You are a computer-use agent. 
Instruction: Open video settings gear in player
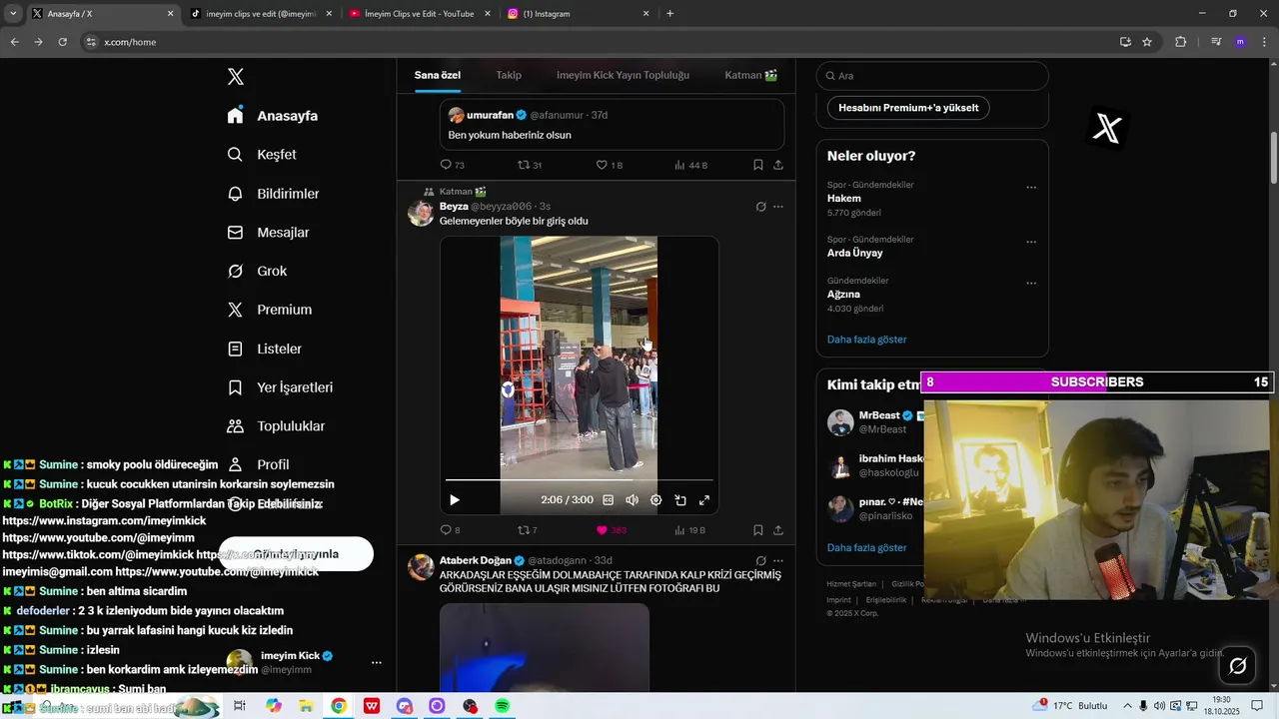pos(655,500)
